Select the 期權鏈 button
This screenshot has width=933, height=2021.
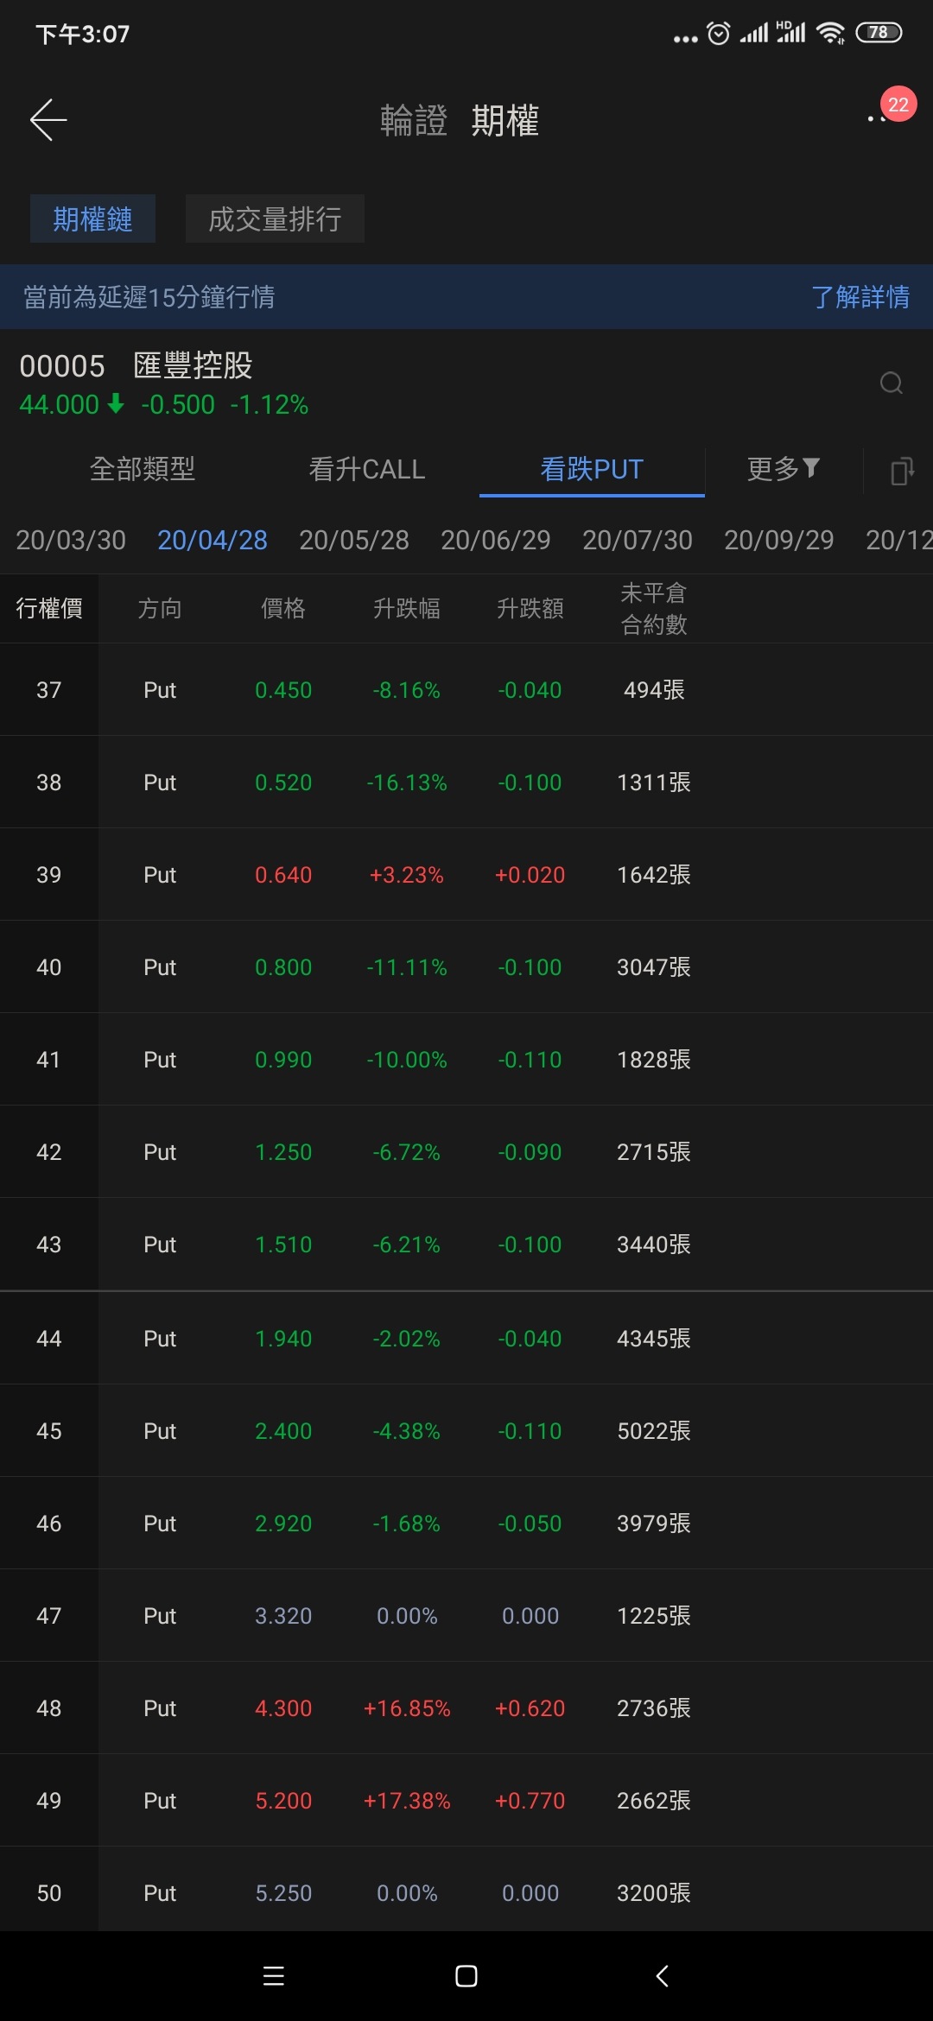[x=92, y=219]
